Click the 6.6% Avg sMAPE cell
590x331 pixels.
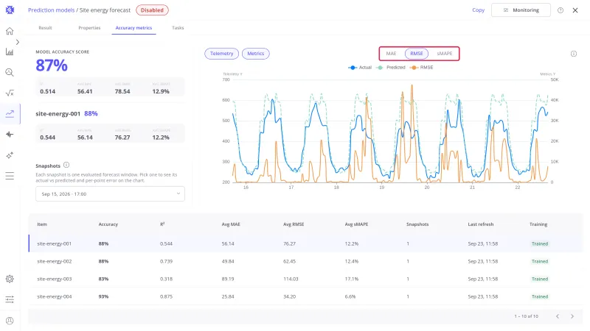coord(350,296)
